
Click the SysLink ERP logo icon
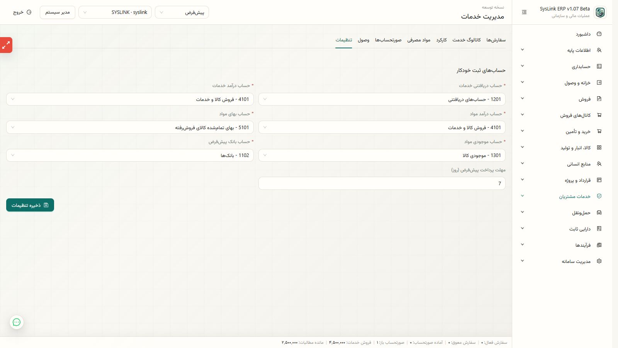600,12
